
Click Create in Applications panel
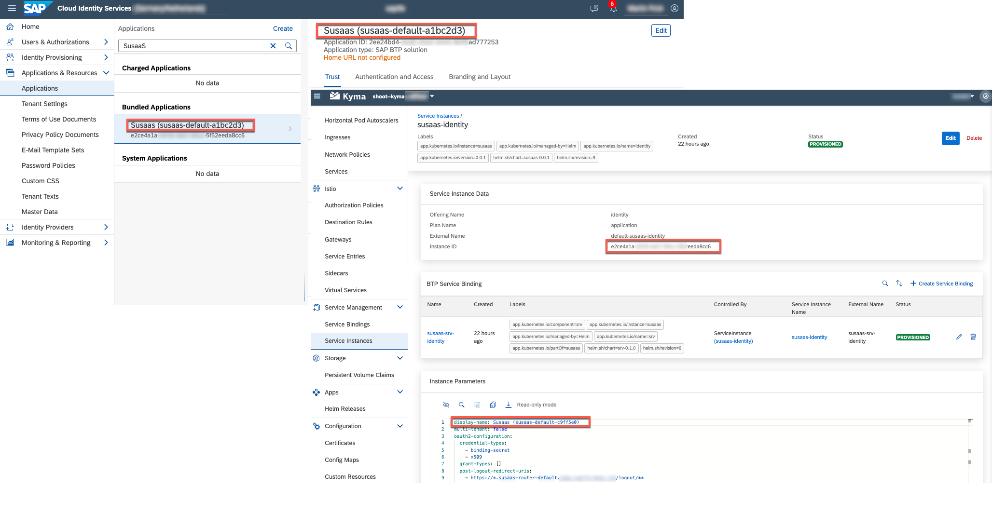point(283,28)
